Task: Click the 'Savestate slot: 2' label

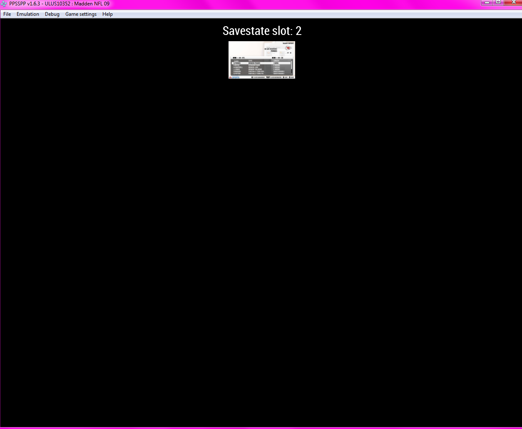Action: pos(262,31)
